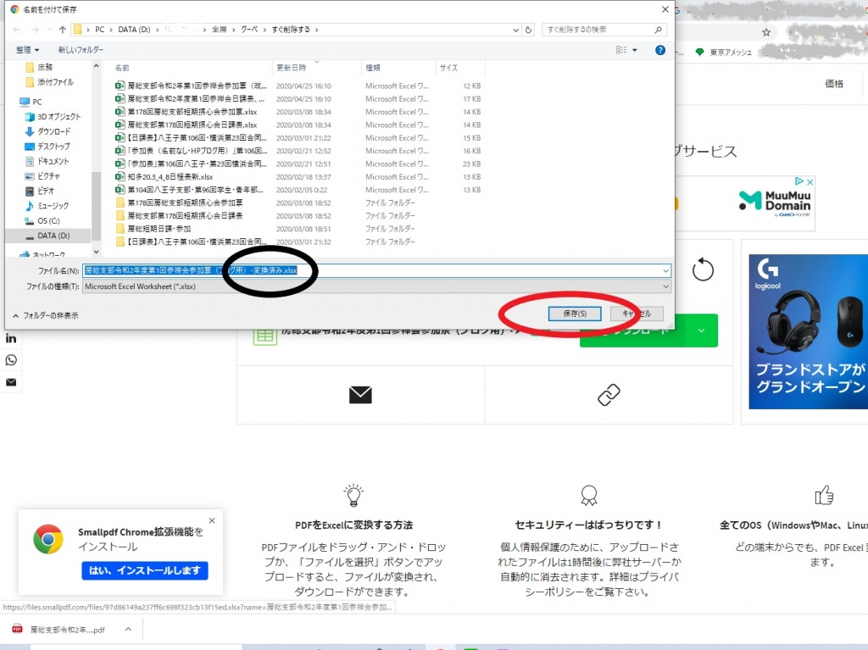Create a new folder with 新しいフォルダー
Viewport: 868px width, 650px height.
tap(81, 50)
